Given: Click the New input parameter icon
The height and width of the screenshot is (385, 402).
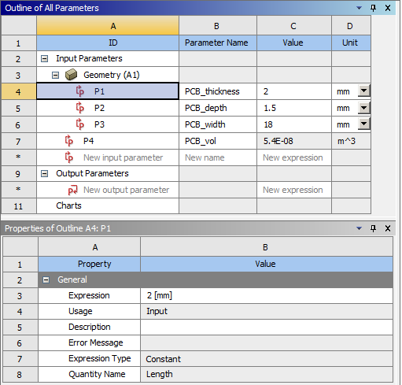Looking at the screenshot, I should [x=69, y=157].
